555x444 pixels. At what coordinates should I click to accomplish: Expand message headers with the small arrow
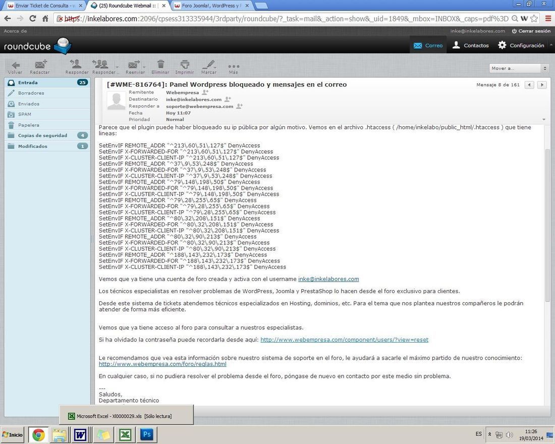544,119
